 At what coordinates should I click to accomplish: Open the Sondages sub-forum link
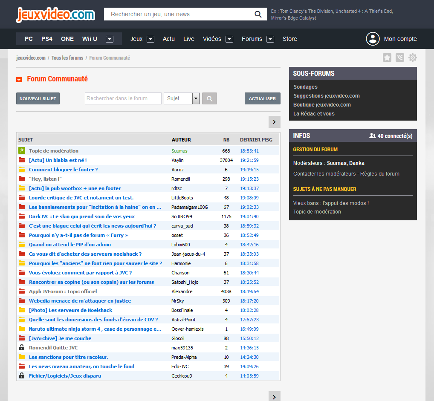[306, 87]
